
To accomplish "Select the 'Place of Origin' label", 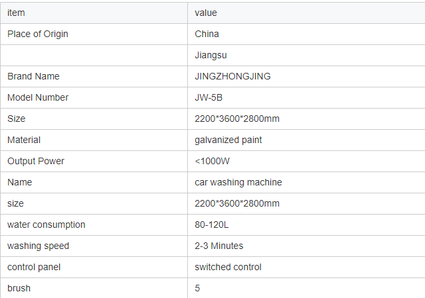I will (x=38, y=34).
